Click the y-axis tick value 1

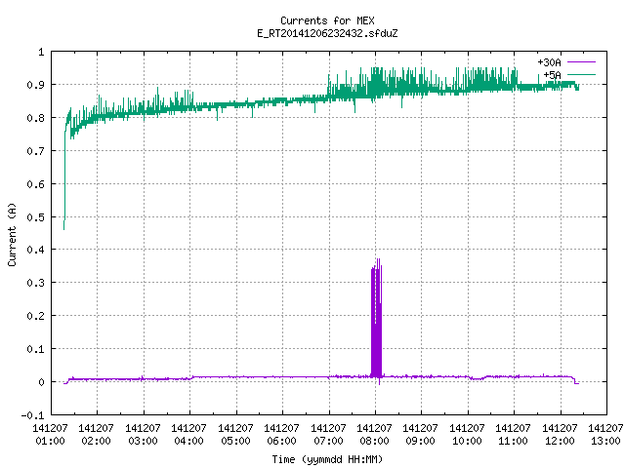pyautogui.click(x=41, y=52)
